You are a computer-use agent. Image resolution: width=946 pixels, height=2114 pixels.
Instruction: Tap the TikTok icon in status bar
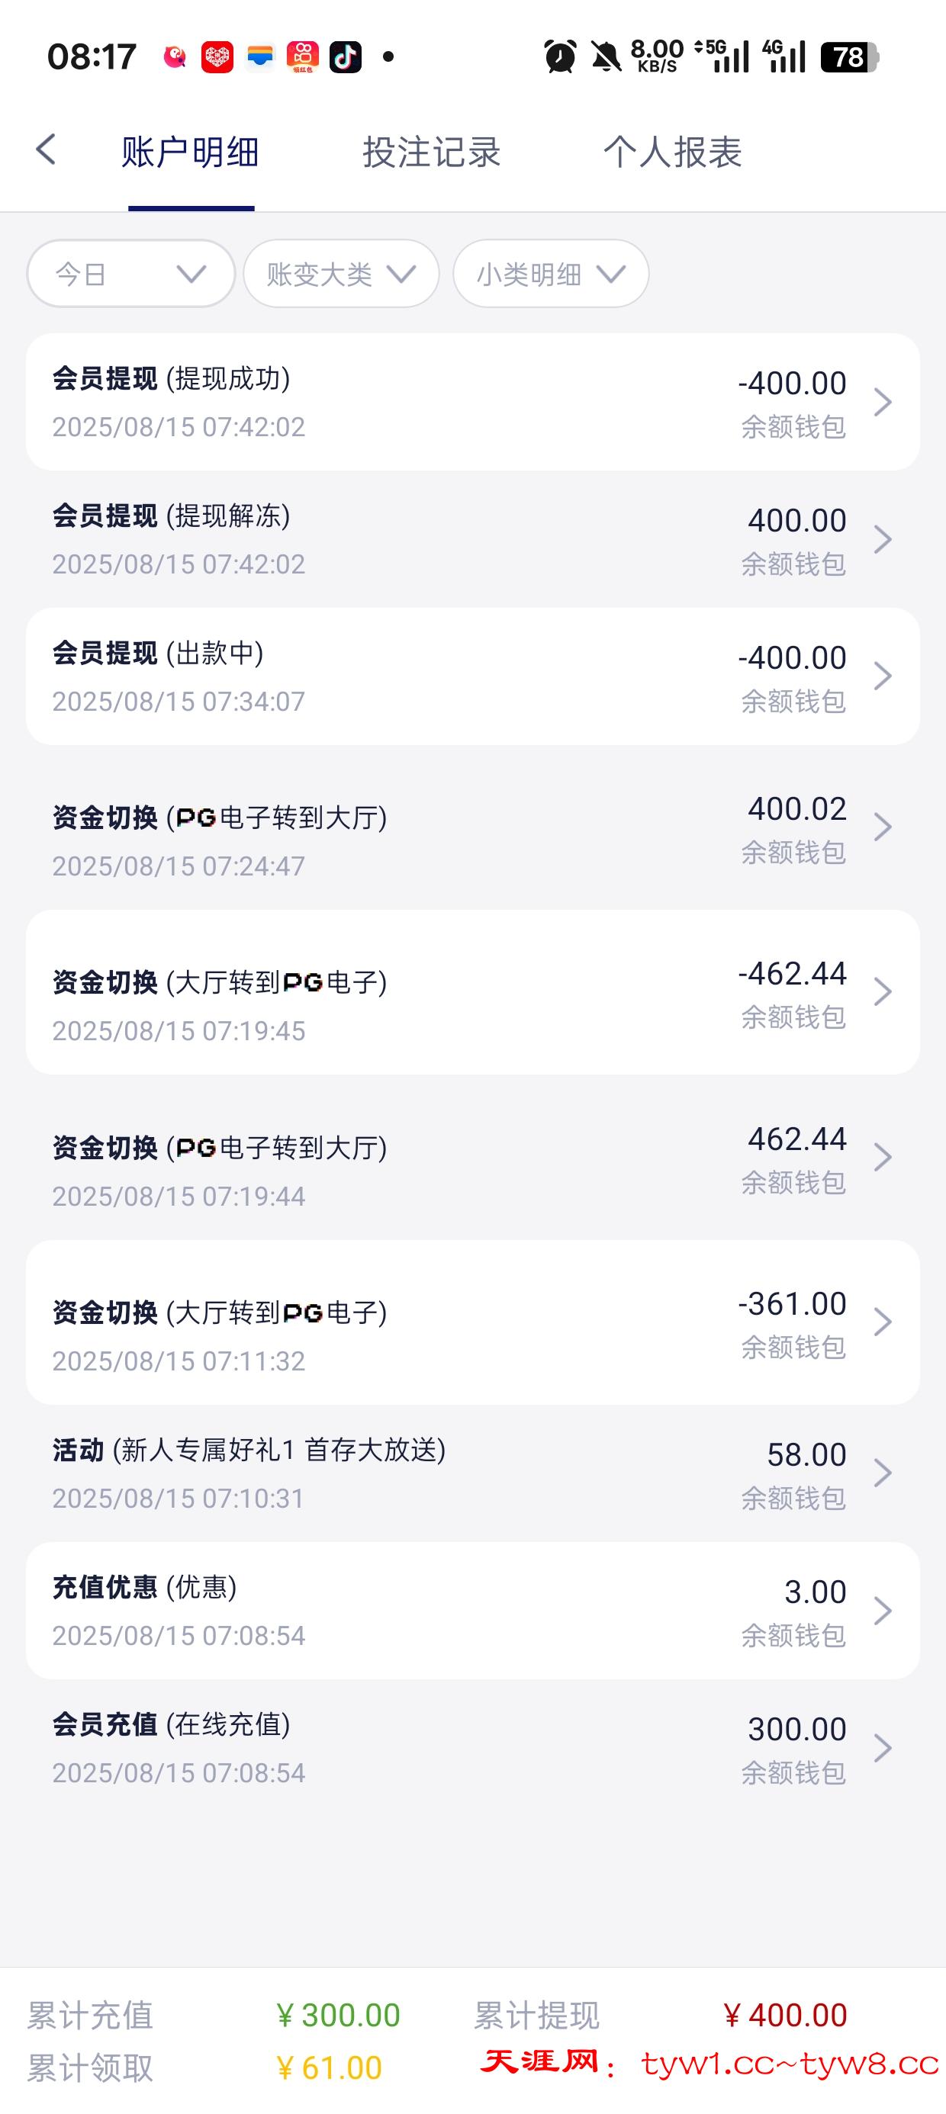click(x=345, y=56)
